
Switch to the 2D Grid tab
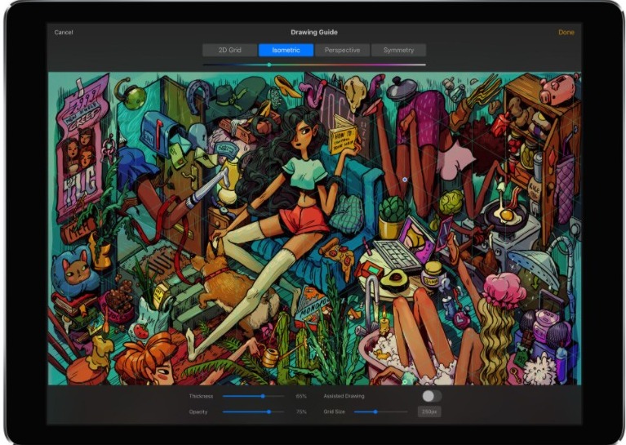[229, 50]
